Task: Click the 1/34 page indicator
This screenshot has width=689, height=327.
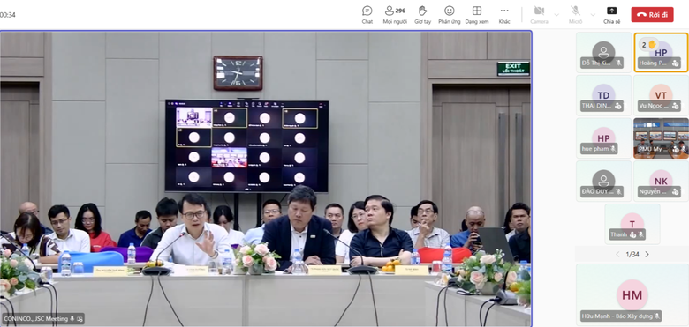Action: 632,254
